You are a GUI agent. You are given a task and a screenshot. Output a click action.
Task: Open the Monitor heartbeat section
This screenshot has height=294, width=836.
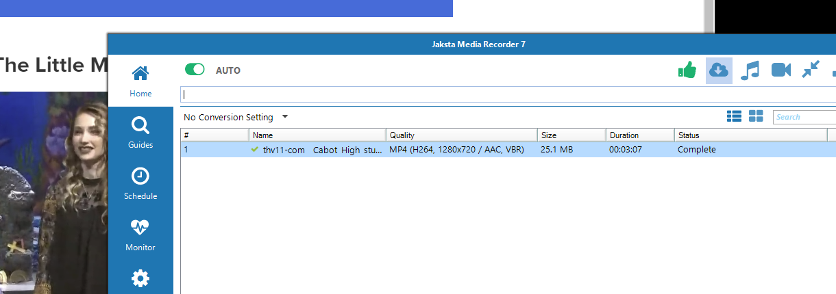[140, 235]
